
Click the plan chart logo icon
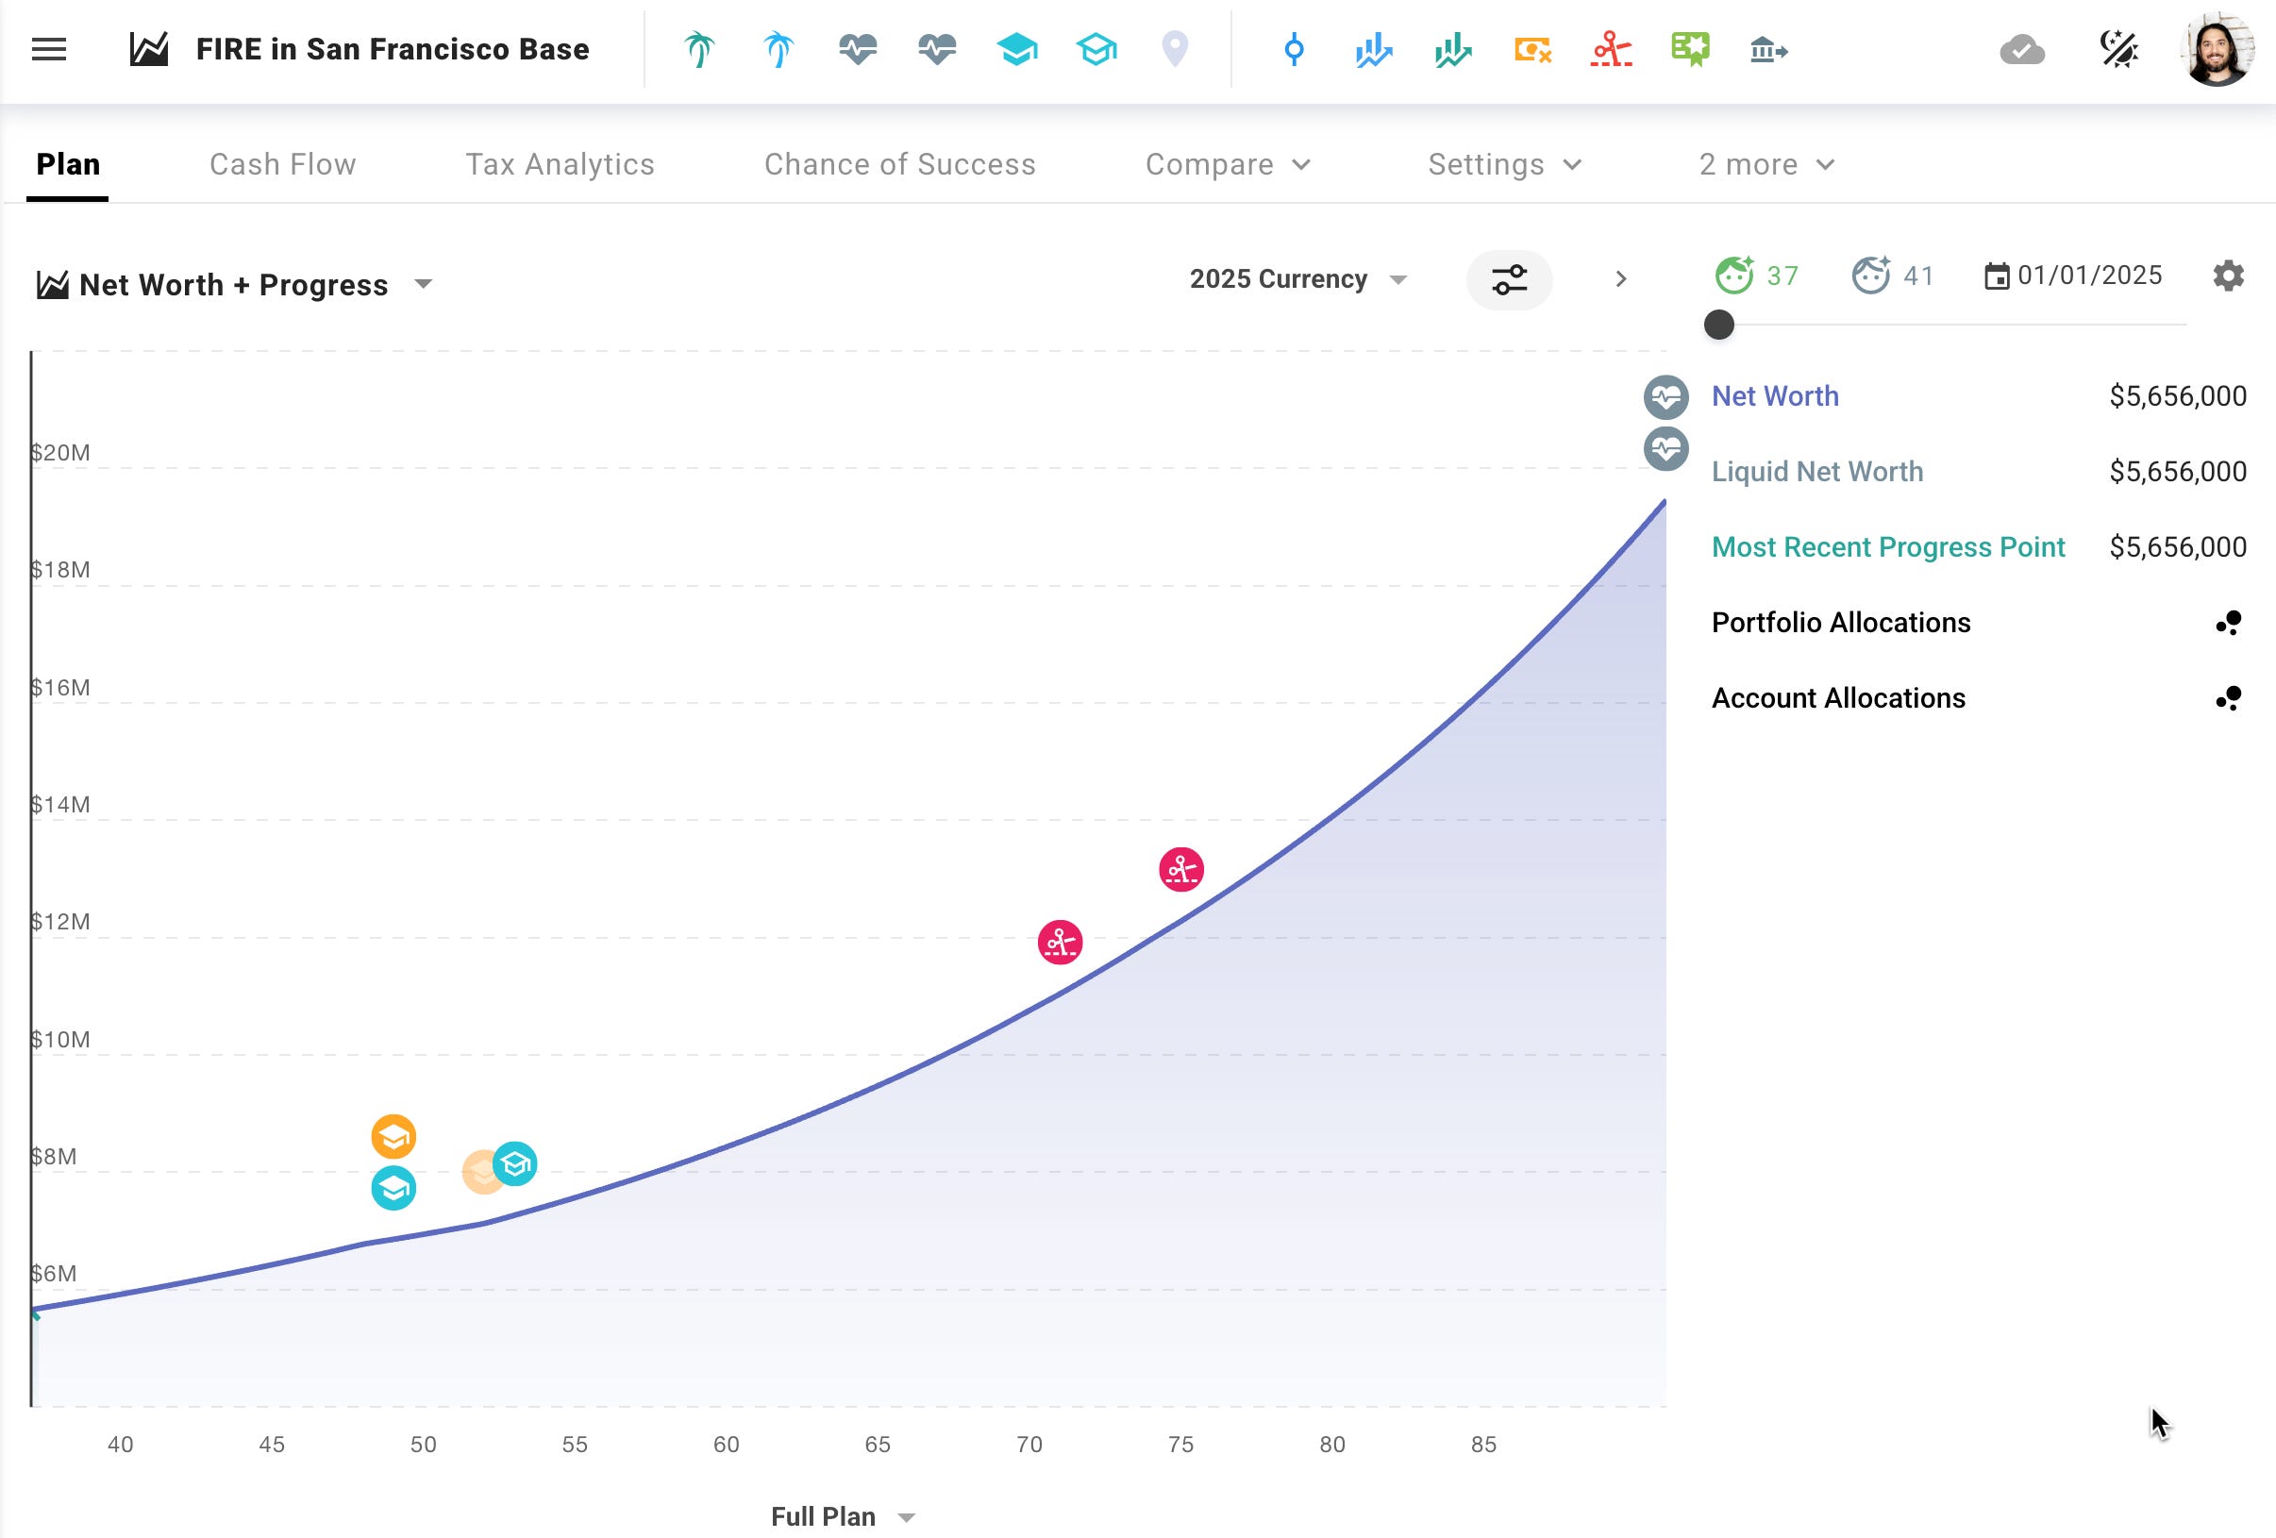[149, 49]
